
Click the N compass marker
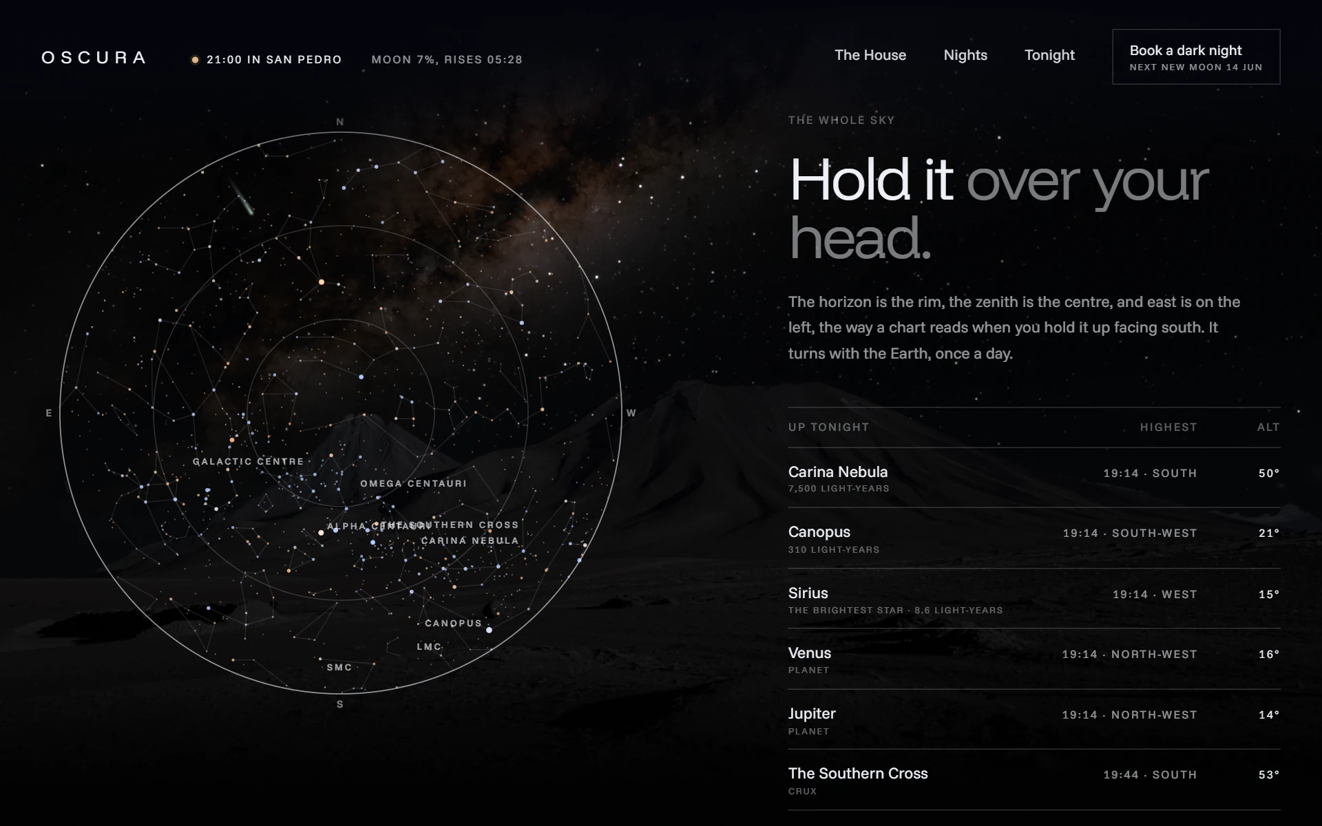click(x=340, y=122)
